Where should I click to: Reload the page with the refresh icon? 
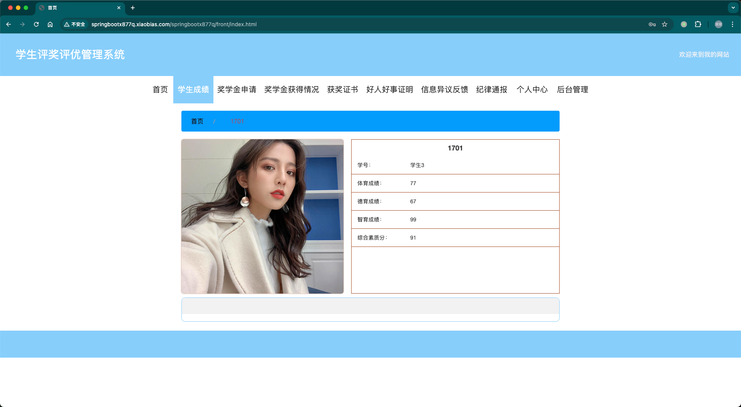pos(36,24)
